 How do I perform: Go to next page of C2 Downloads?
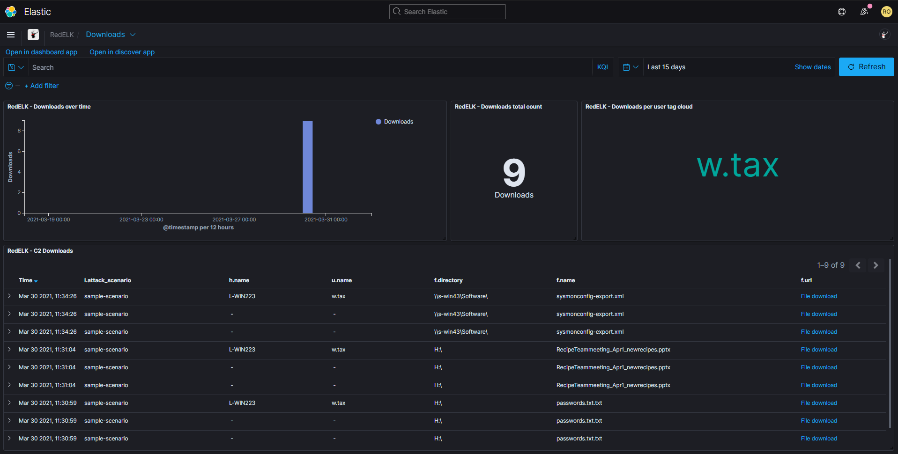coord(876,265)
